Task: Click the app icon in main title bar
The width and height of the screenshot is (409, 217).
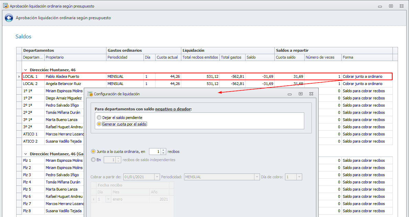Action: coord(5,6)
